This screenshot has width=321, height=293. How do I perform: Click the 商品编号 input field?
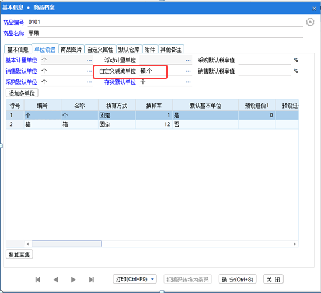(165, 22)
